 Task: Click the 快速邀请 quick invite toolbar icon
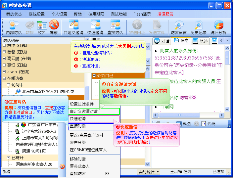point(95,27)
